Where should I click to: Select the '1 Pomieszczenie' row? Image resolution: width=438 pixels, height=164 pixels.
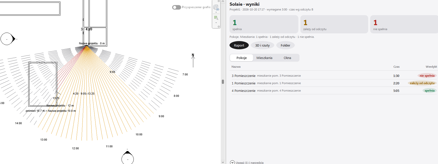point(334,83)
